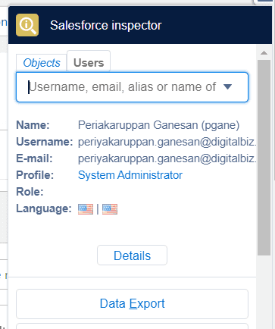Click the Salesforce inspector magnifier logo icon
Viewport: 275px width, 329px height.
[27, 25]
